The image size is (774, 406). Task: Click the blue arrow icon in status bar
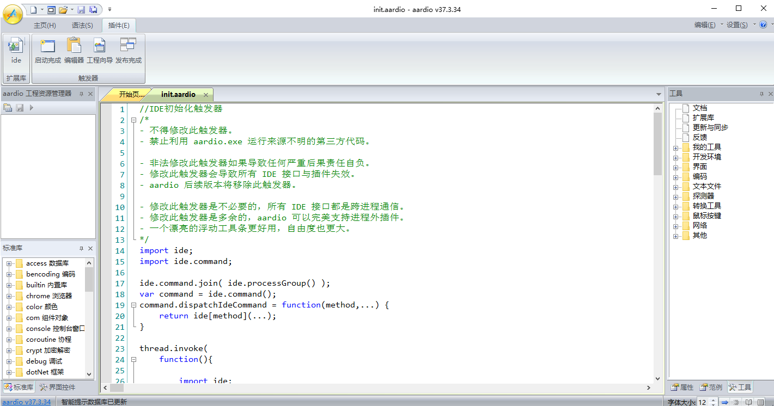point(725,402)
